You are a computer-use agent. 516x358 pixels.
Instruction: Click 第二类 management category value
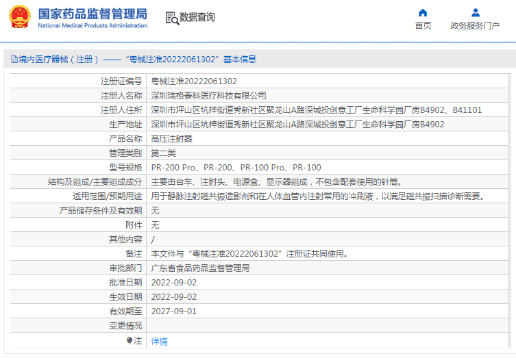(x=163, y=153)
